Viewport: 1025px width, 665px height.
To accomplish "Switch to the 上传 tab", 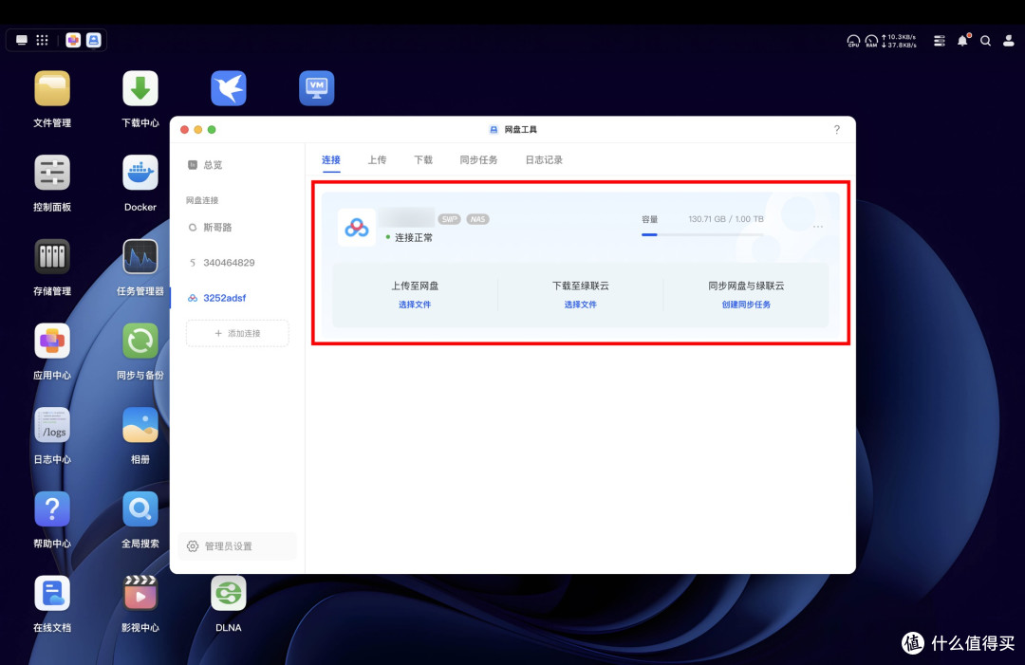I will pyautogui.click(x=377, y=160).
